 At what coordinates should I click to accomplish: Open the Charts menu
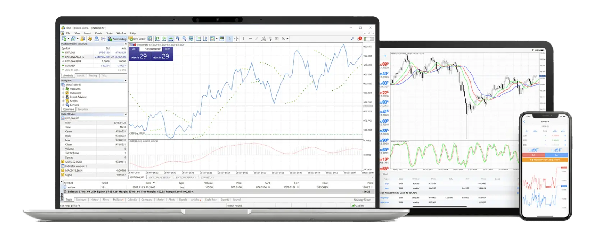pos(98,33)
